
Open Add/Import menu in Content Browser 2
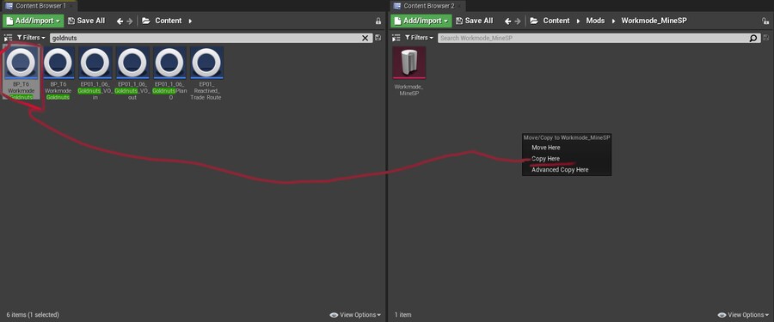click(x=421, y=21)
